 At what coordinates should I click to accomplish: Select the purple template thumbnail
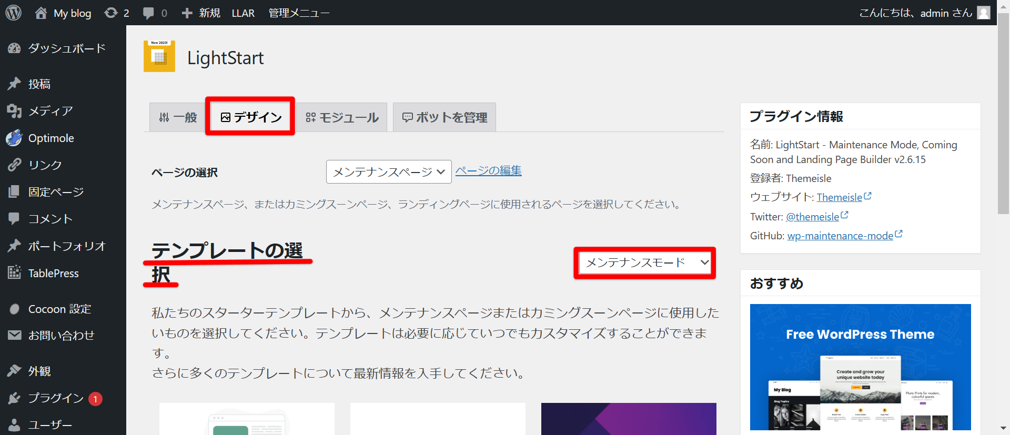[629, 419]
